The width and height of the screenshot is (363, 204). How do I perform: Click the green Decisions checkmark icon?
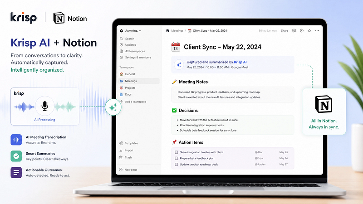(174, 110)
